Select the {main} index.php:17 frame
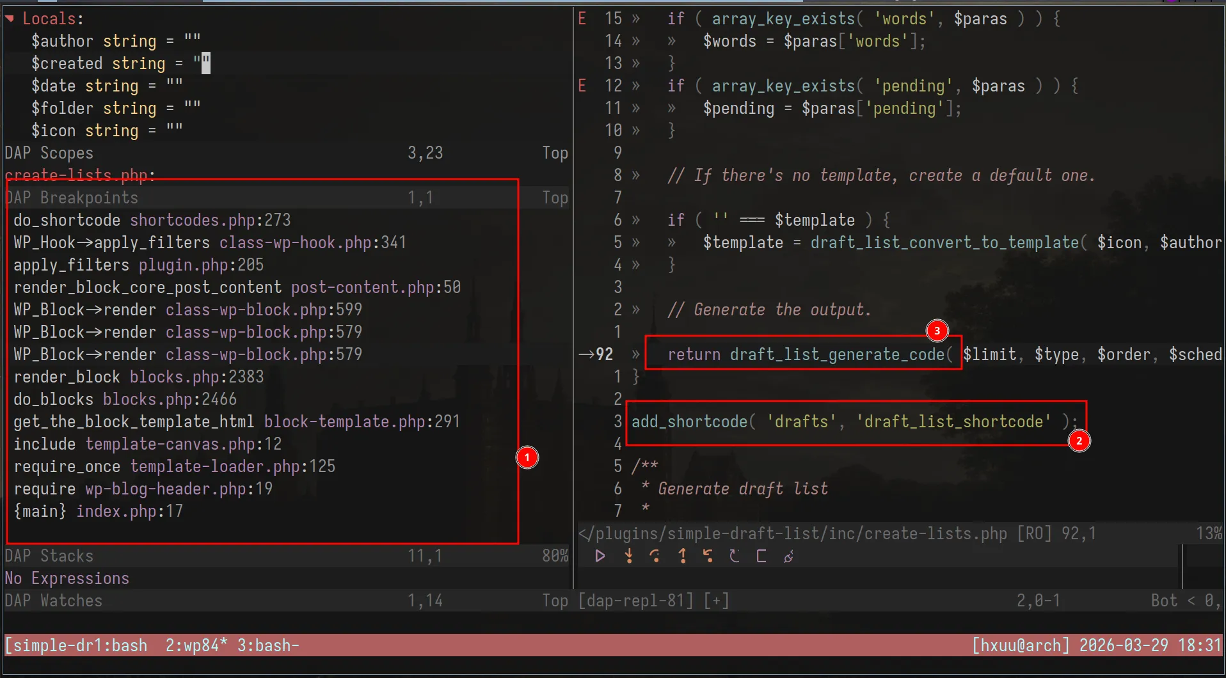 [99, 511]
